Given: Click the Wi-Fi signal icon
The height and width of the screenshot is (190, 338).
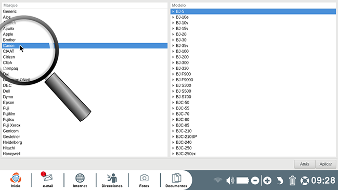Looking at the screenshot, I should [x=218, y=181].
